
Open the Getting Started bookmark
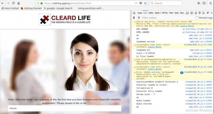[x=31, y=8]
